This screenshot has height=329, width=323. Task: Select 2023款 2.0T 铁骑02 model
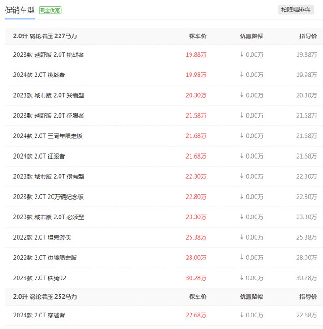coord(40,278)
